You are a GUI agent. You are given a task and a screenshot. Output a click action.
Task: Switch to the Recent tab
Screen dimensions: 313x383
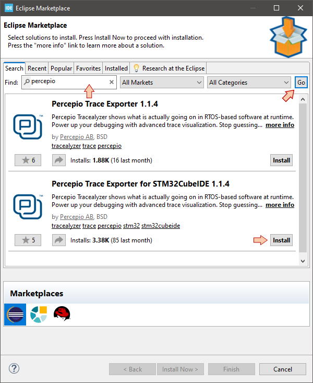tap(37, 68)
